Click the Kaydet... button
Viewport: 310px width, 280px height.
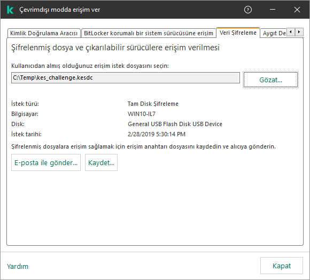click(x=101, y=162)
